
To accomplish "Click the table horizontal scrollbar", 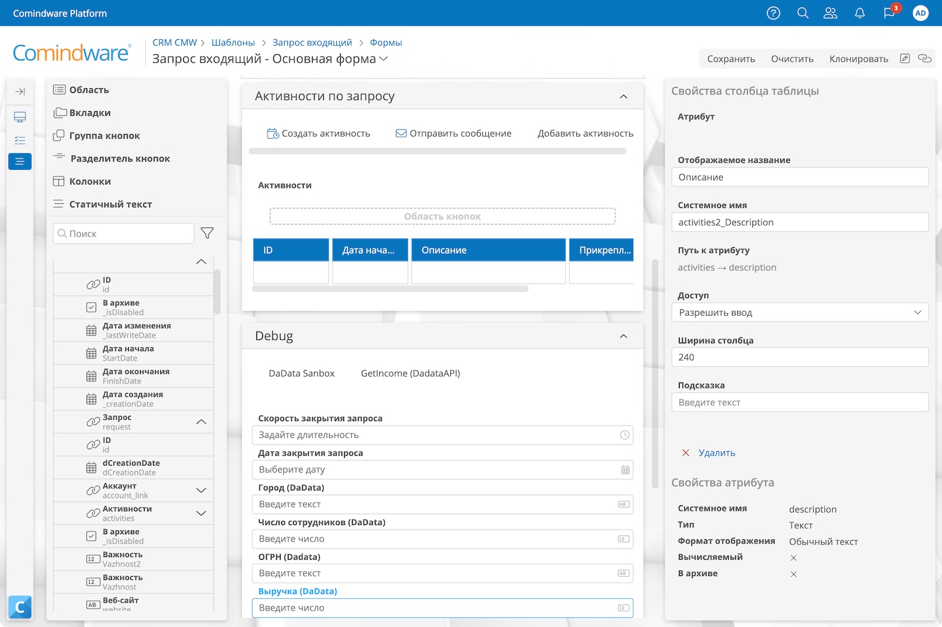I will point(391,288).
